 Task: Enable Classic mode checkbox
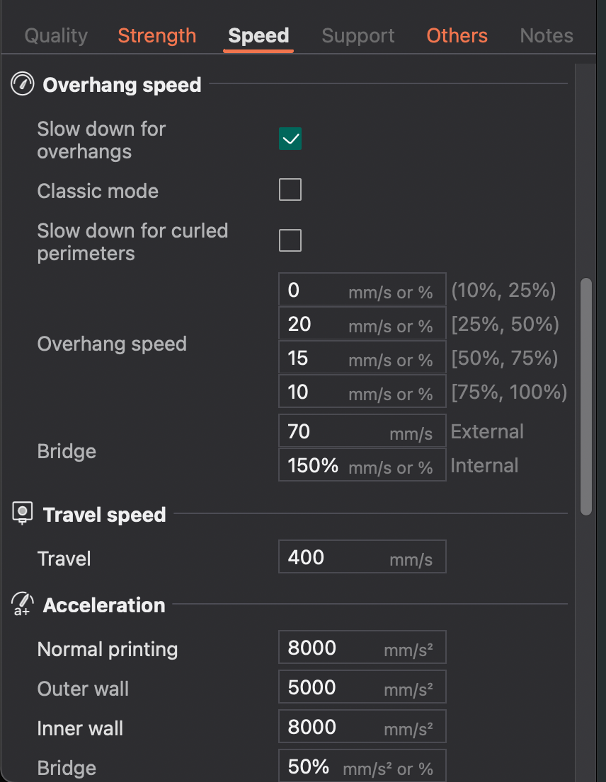click(x=290, y=189)
